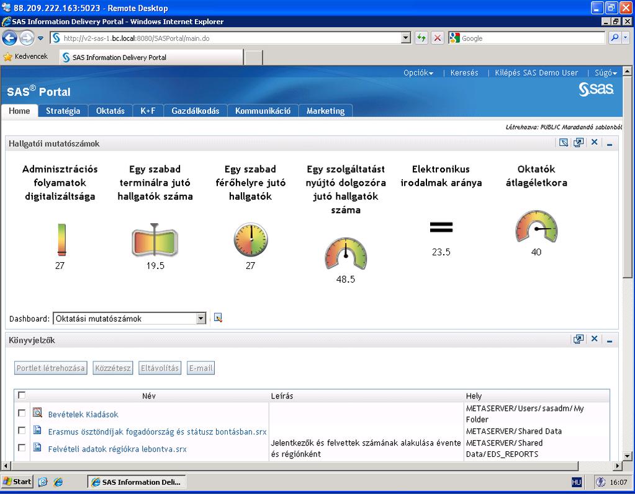
Task: Pop out the Könyvjelzők portlet
Action: (x=579, y=339)
